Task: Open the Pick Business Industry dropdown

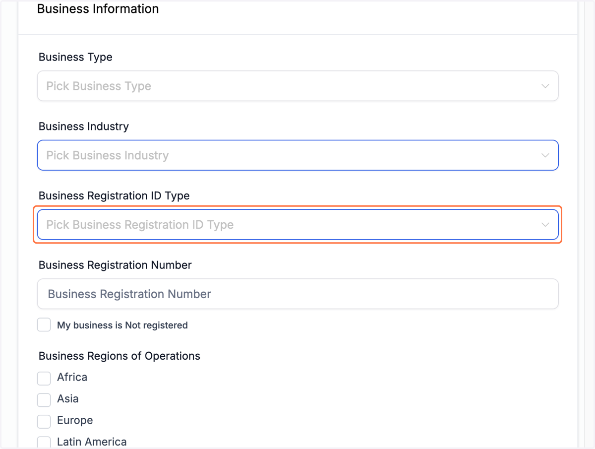Action: coord(297,155)
